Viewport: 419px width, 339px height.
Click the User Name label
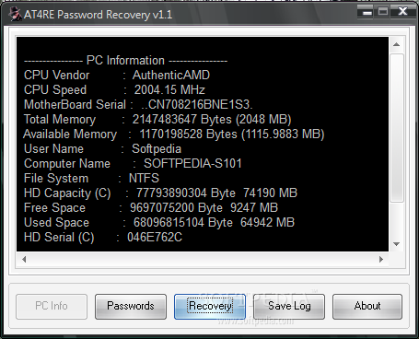(x=53, y=149)
